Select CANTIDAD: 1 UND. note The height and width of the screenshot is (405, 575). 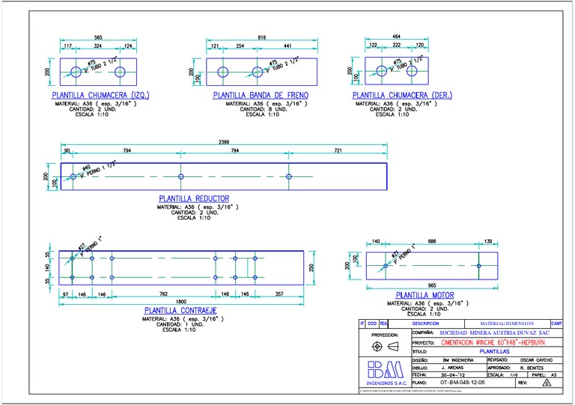[x=180, y=324]
